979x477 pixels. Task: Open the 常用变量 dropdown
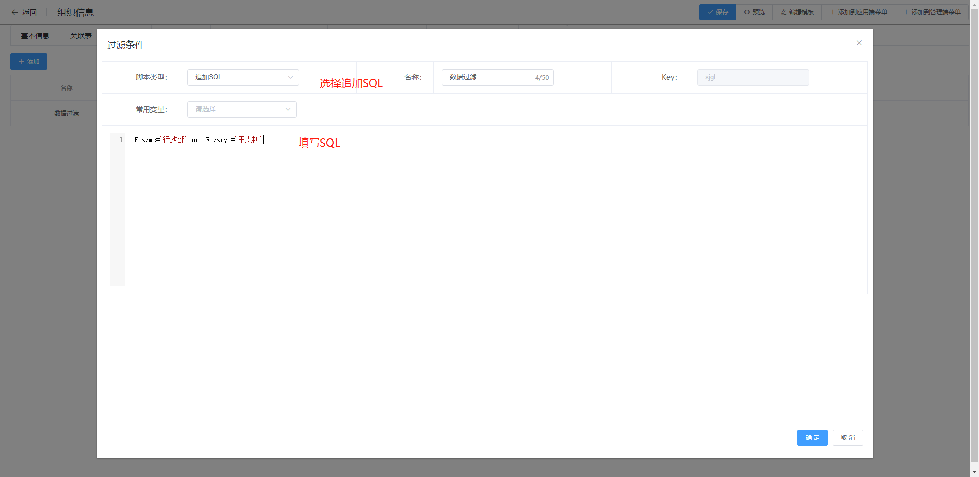[242, 109]
